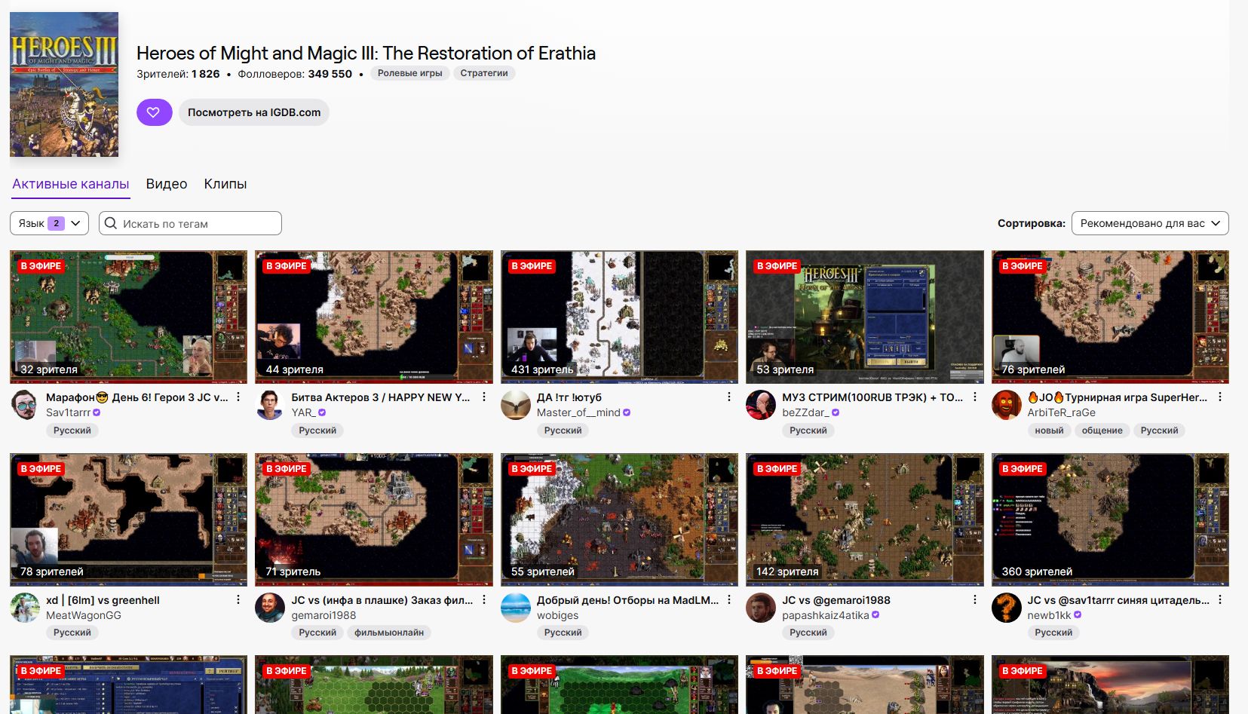Open the sort dropdown Рекомендовано для вас
Viewport: 1248px width, 714px height.
[x=1150, y=223]
